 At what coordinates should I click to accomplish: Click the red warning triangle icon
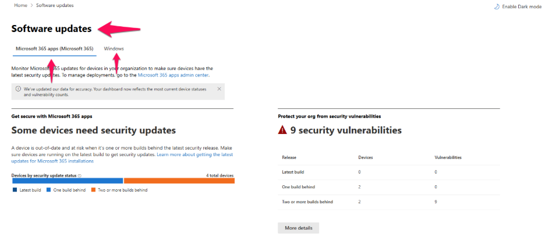tap(282, 131)
